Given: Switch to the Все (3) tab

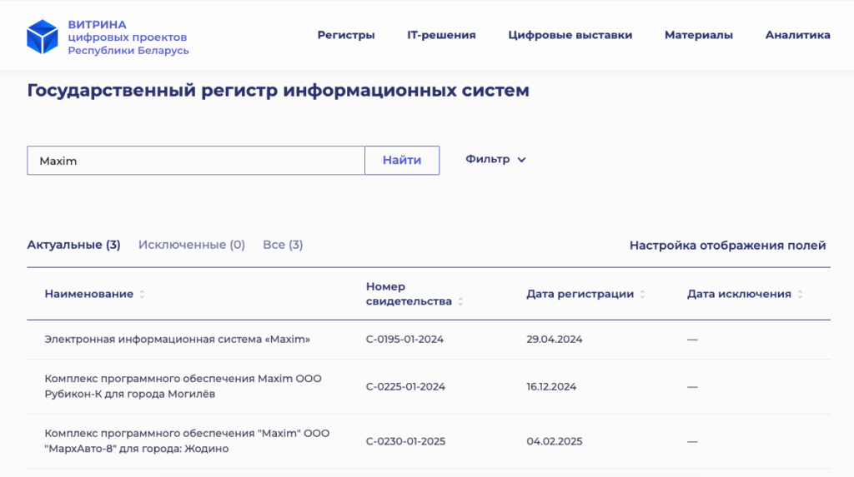Looking at the screenshot, I should pyautogui.click(x=283, y=245).
